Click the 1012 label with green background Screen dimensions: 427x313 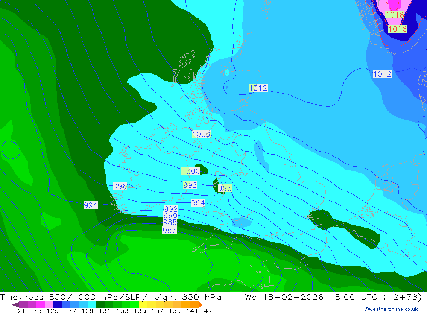258,88
